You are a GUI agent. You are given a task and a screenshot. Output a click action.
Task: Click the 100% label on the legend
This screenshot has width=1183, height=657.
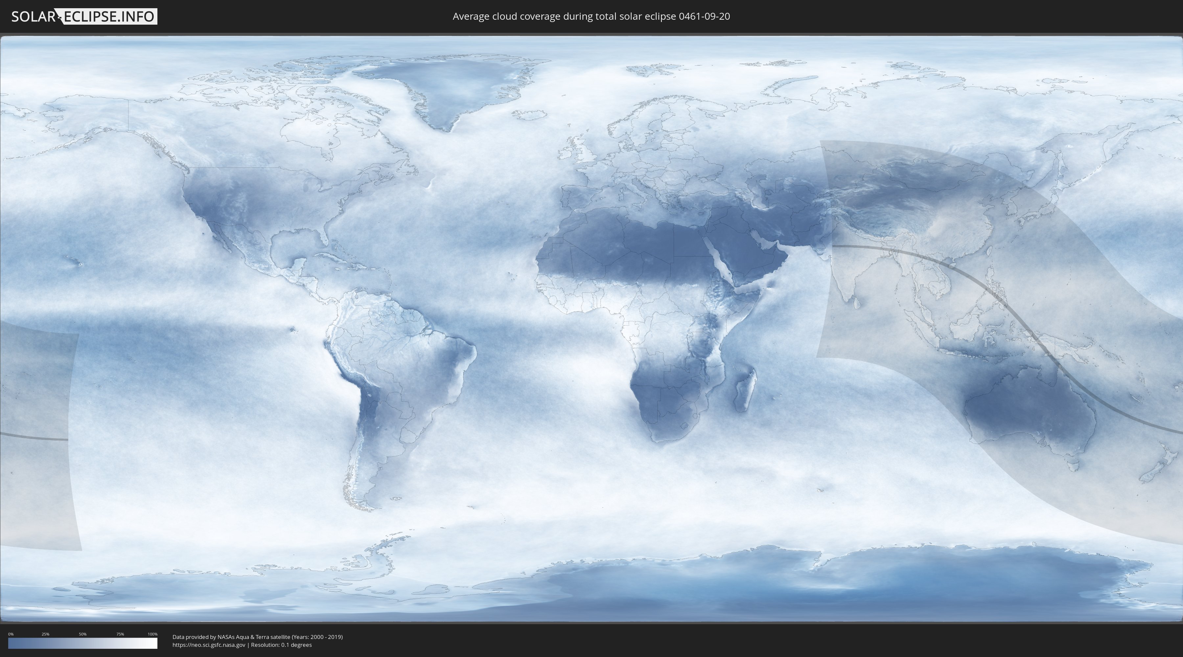click(x=152, y=634)
